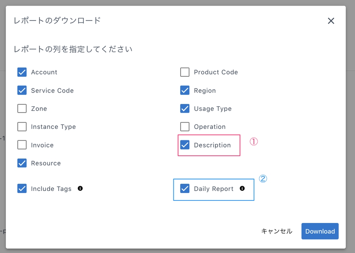
Task: Uncheck the Service Code column checkbox
Action: (22, 91)
